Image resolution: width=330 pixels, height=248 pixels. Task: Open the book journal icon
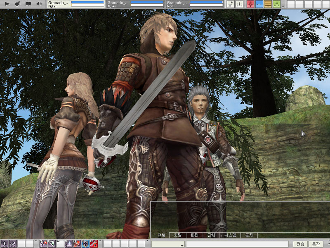pyautogui.click(x=28, y=4)
